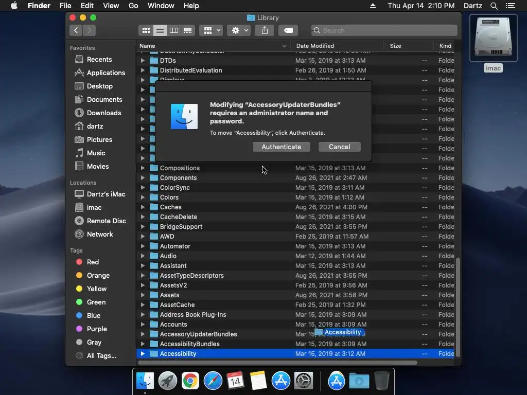
Task: Open the dartz home folder
Action: (x=89, y=127)
